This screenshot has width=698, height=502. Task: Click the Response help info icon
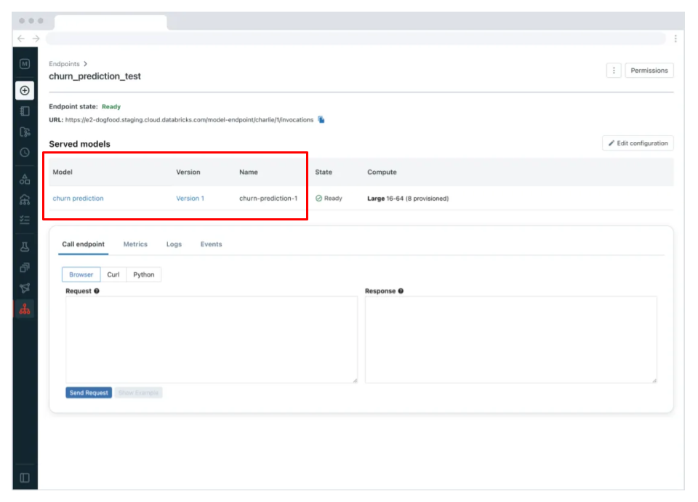tap(401, 291)
